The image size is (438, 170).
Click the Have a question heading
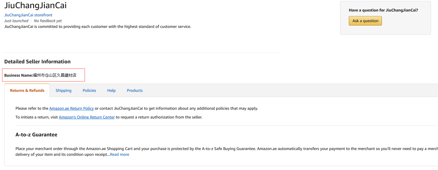pos(383,10)
